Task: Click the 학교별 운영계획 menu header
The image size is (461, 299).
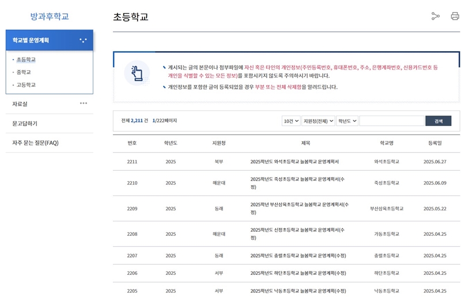Action: pos(50,40)
